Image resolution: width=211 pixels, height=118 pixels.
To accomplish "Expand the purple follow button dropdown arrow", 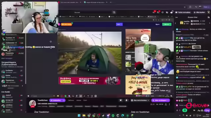I will tap(64, 100).
